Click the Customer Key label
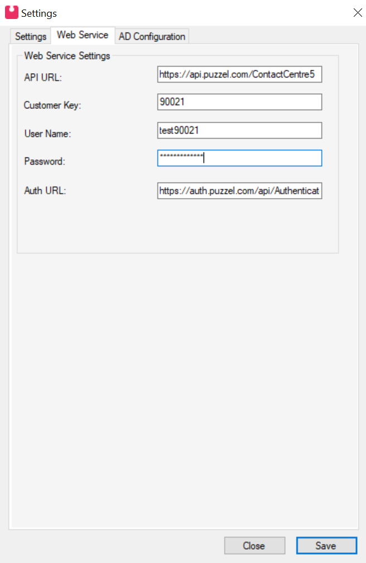 click(x=52, y=105)
